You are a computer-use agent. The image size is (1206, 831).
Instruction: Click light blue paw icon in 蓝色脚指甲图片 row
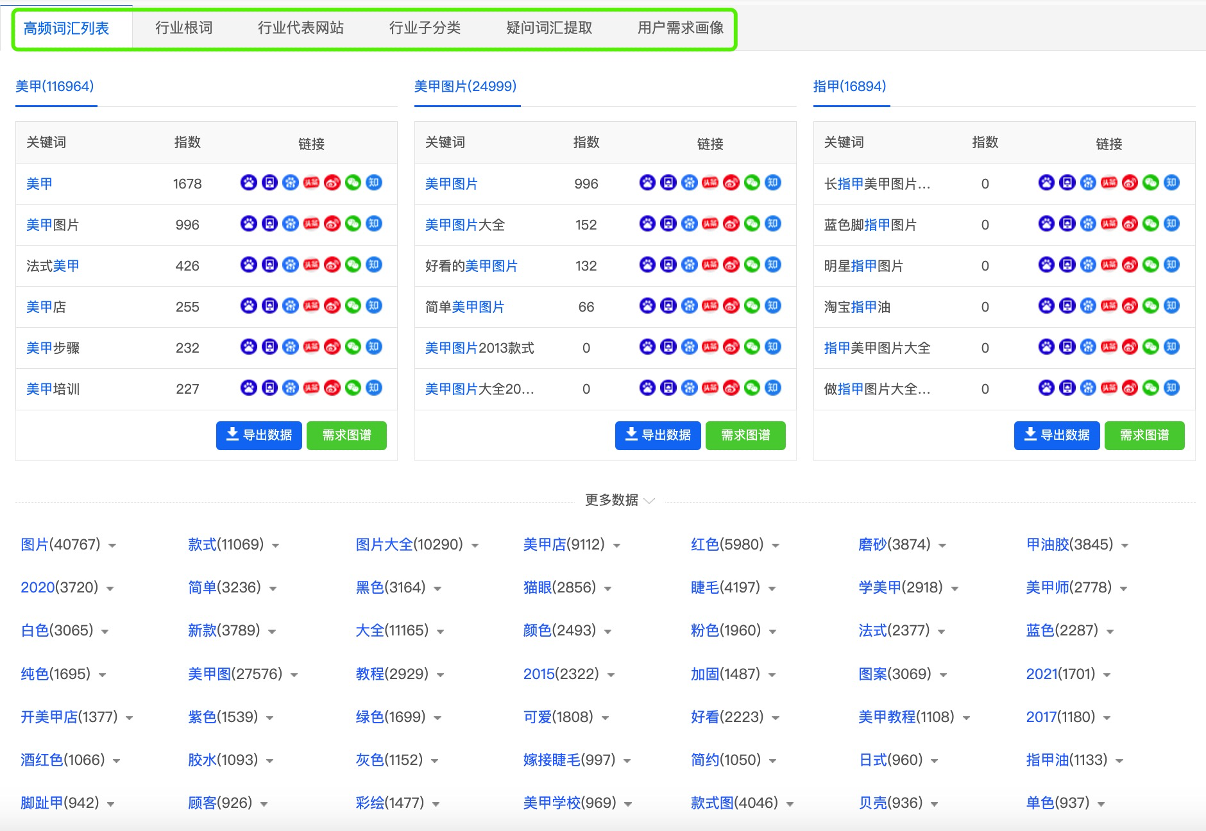coord(1089,224)
